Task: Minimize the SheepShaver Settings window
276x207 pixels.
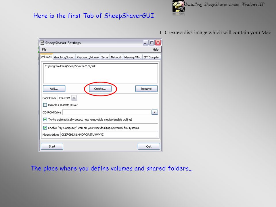Action: click(x=145, y=43)
